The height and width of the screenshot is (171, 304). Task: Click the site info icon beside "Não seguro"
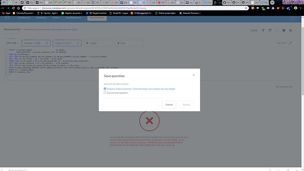(x=25, y=8)
